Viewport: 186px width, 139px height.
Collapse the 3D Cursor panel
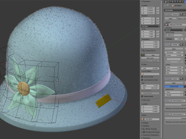click(142, 100)
